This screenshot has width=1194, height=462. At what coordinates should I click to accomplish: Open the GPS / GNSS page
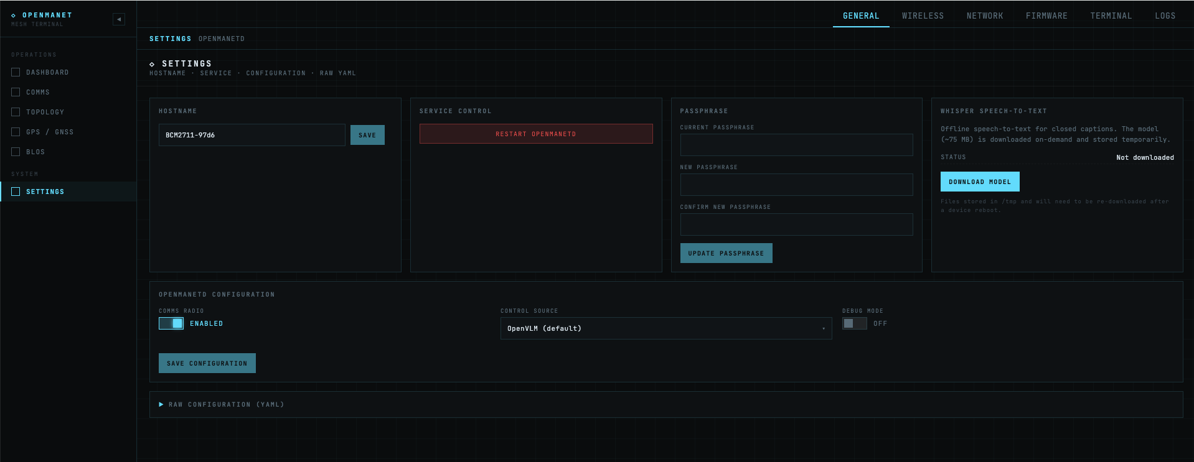tap(68, 132)
